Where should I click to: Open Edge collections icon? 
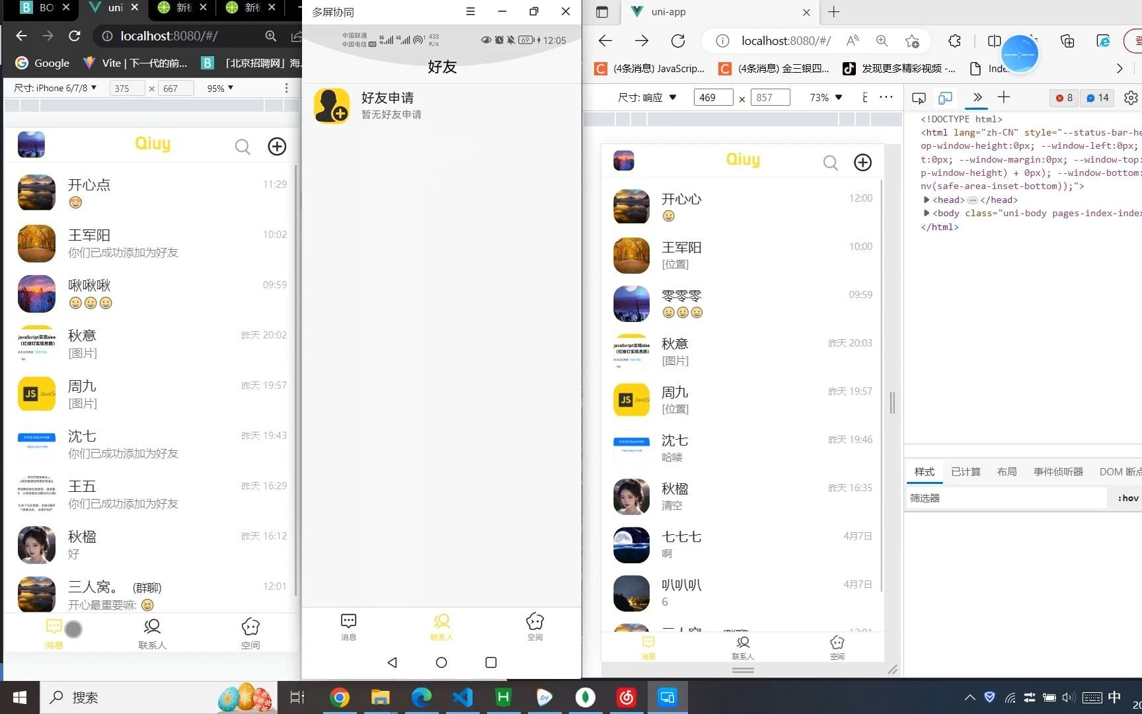(x=1067, y=41)
